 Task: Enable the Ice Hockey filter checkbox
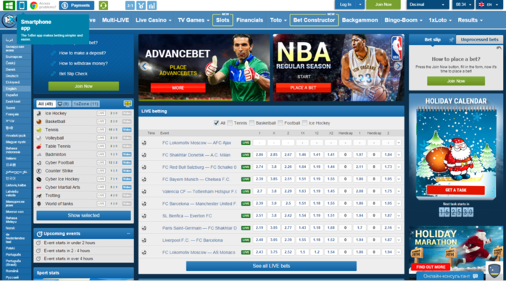(304, 123)
